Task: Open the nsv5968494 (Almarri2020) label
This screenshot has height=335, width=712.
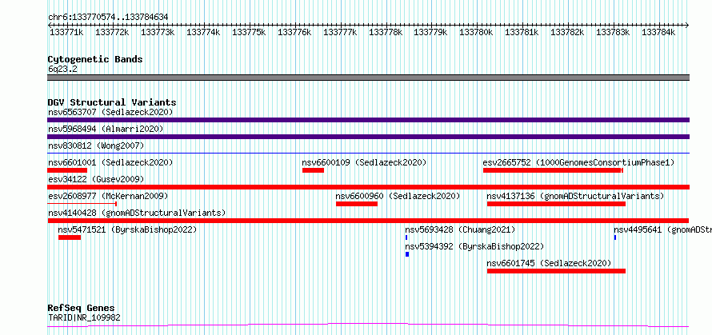Action: click(106, 129)
